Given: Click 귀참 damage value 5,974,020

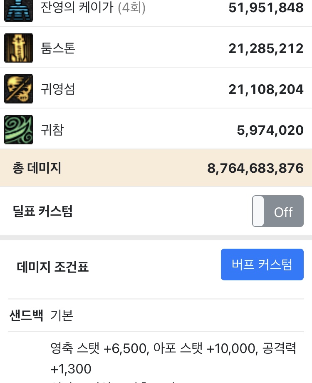Looking at the screenshot, I should click(x=270, y=130).
